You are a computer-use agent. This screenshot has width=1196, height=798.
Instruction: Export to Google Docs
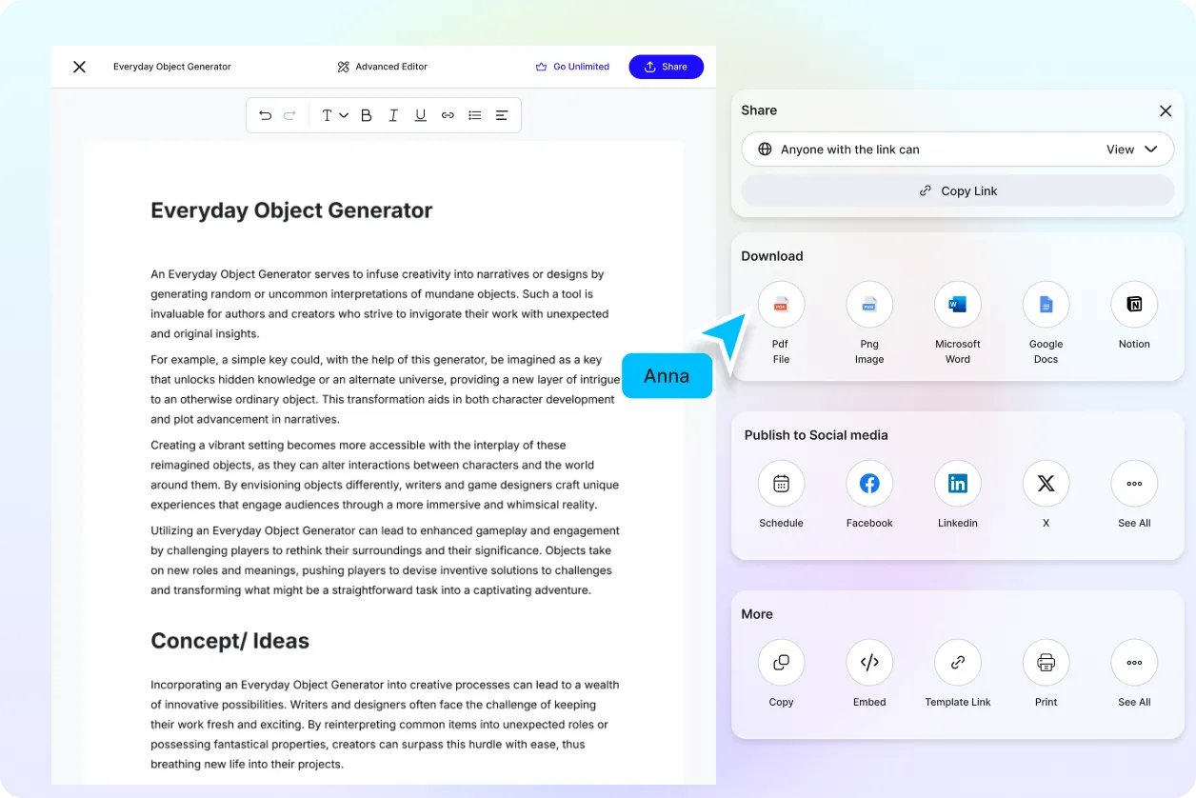tap(1046, 304)
